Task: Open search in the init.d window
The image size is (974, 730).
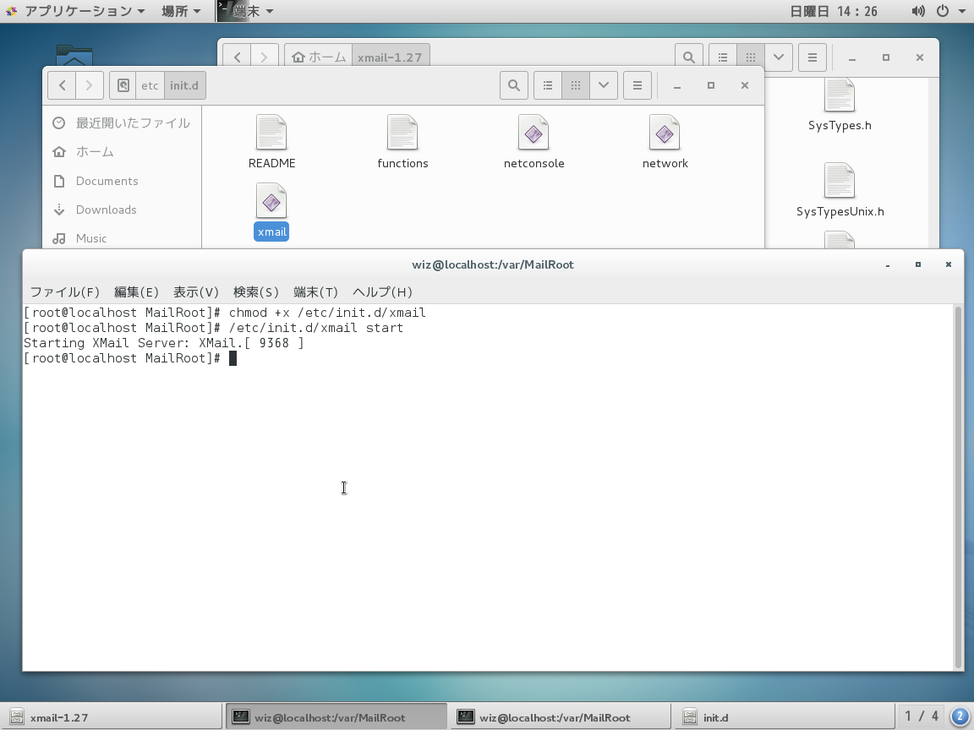Action: click(514, 85)
